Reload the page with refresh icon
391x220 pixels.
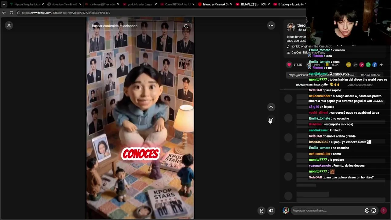11,13
